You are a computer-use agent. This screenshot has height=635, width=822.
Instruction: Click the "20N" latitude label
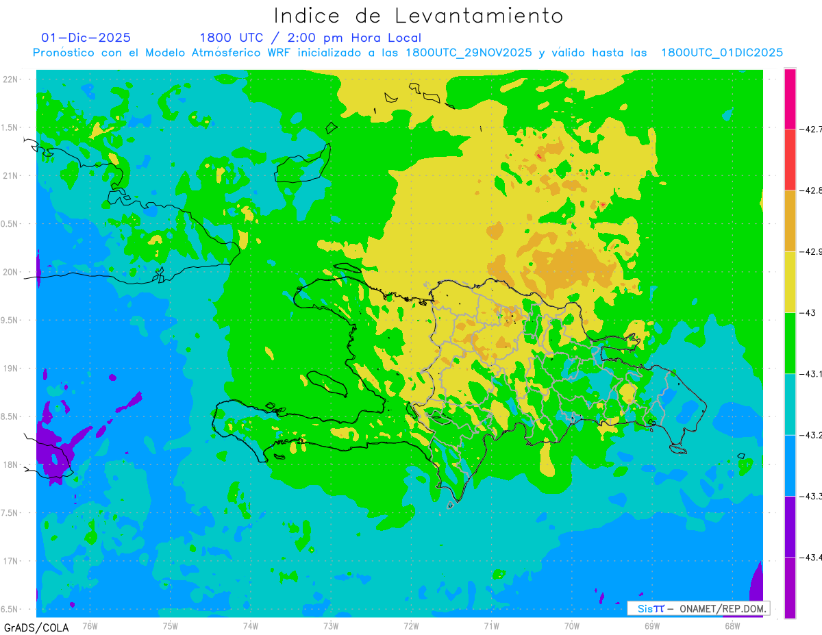click(x=12, y=272)
